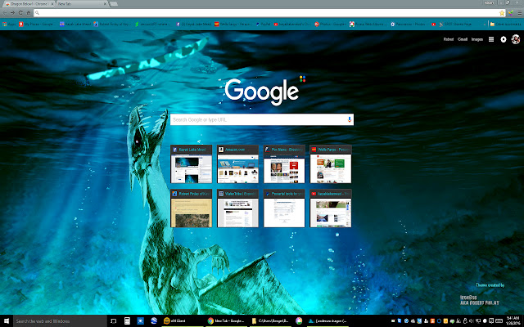Open the Fox News thumbnail tile

284,164
